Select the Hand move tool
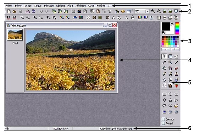This screenshot has width=200, height=133. coord(176,56)
